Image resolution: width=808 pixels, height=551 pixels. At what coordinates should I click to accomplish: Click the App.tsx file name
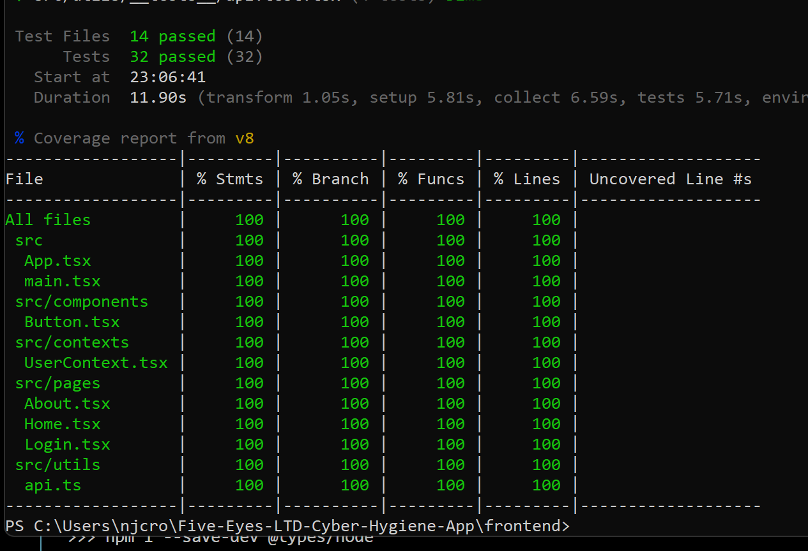coord(57,260)
